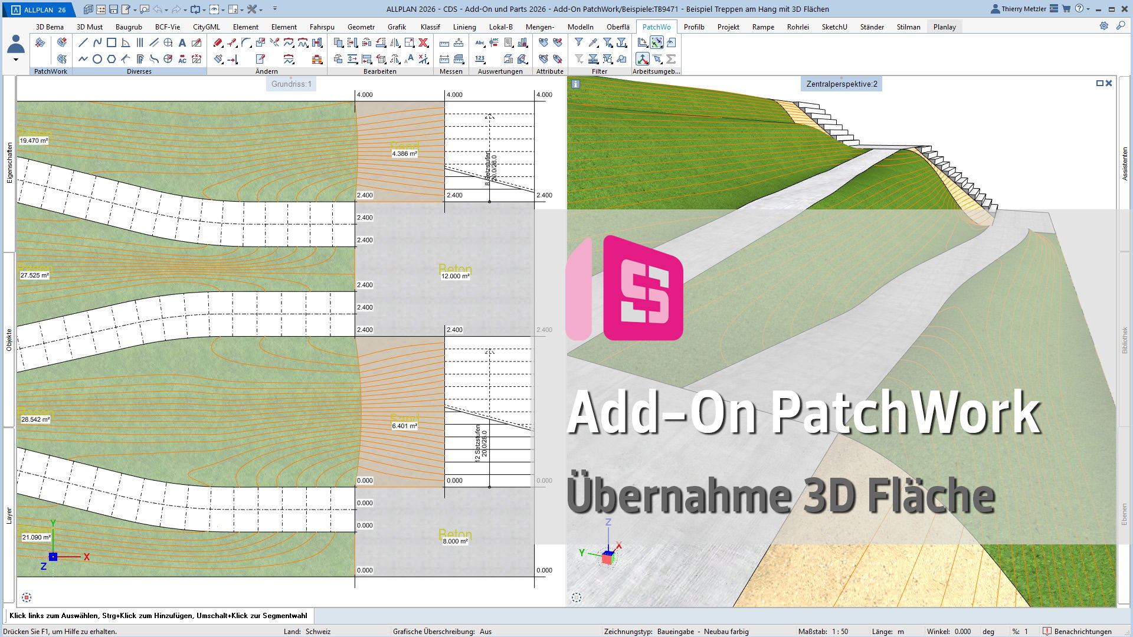The image size is (1133, 637).
Task: Select the circle tool in Diverses
Action: [97, 59]
